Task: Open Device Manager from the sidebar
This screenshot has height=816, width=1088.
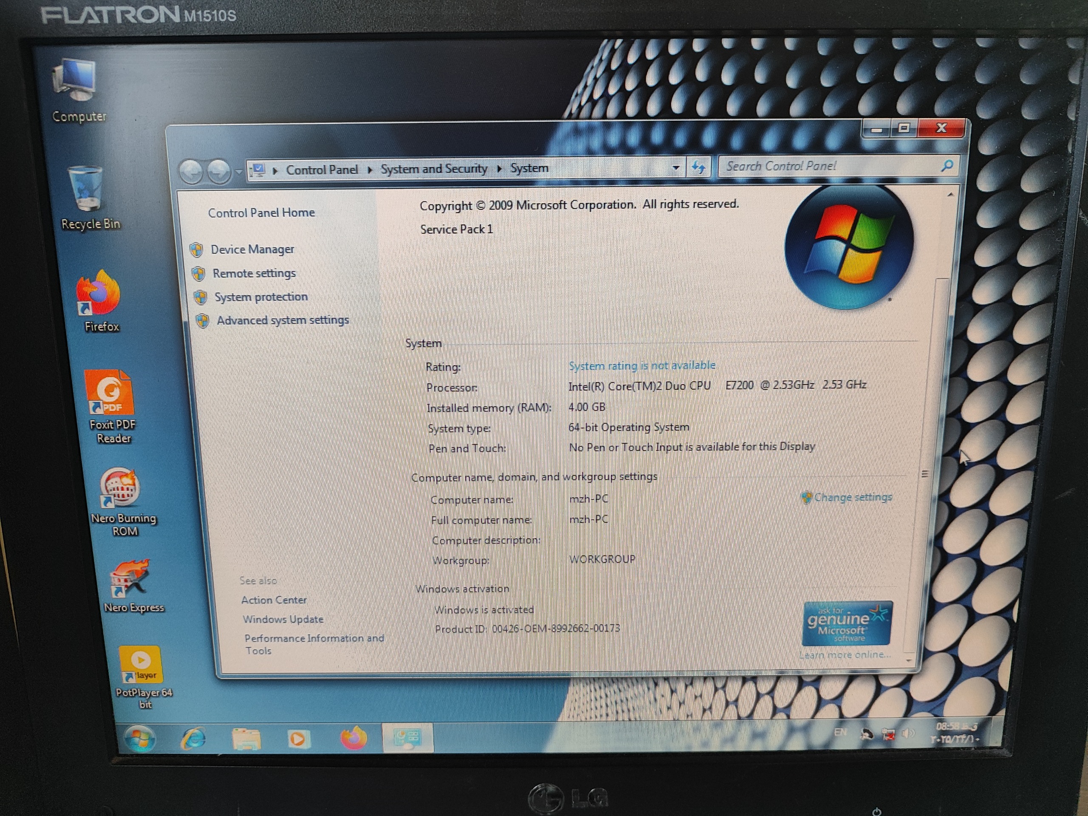Action: 252,249
